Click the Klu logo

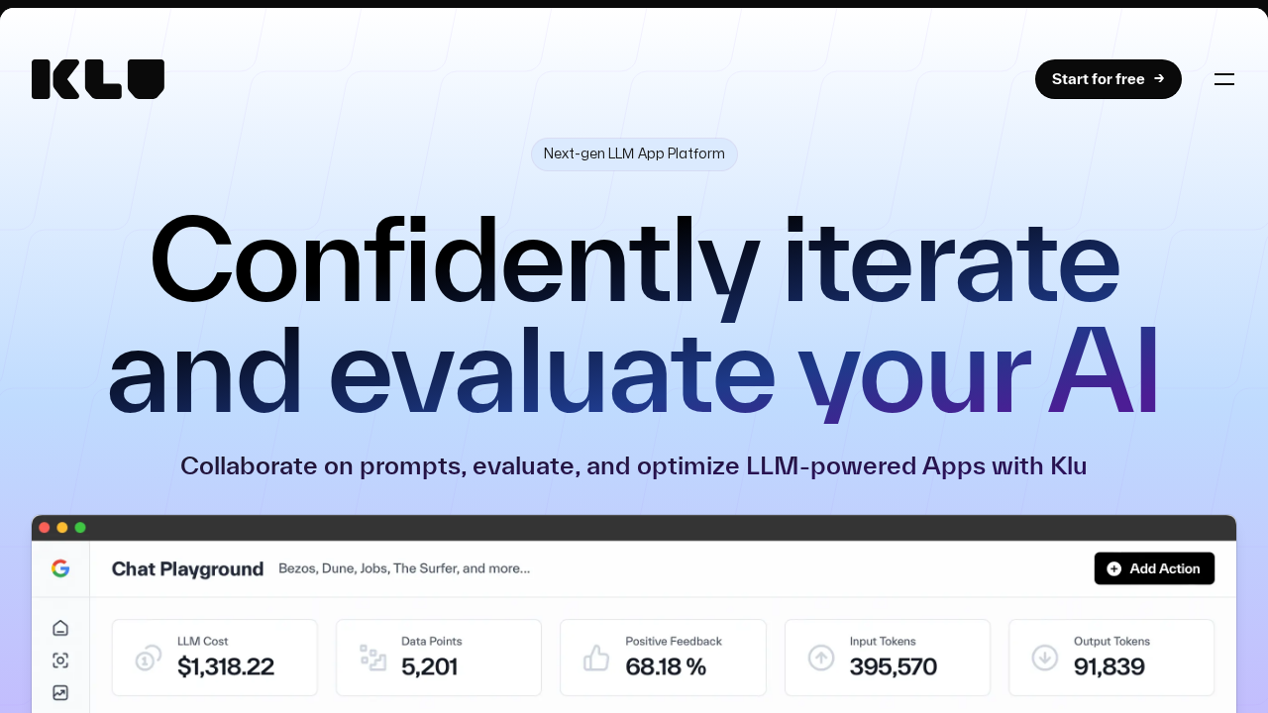point(97,79)
